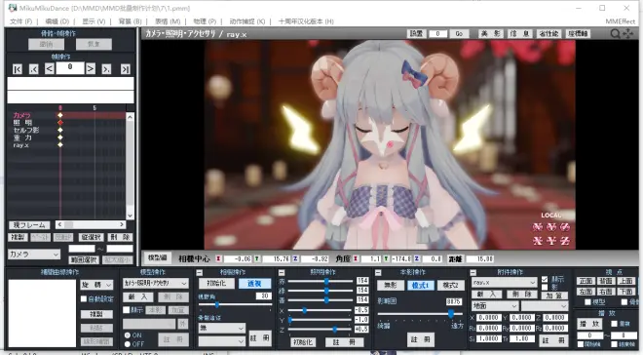Viewport: 643px width, 355px height.
Task: Enable the 自動設定 checkbox
Action: coord(84,298)
